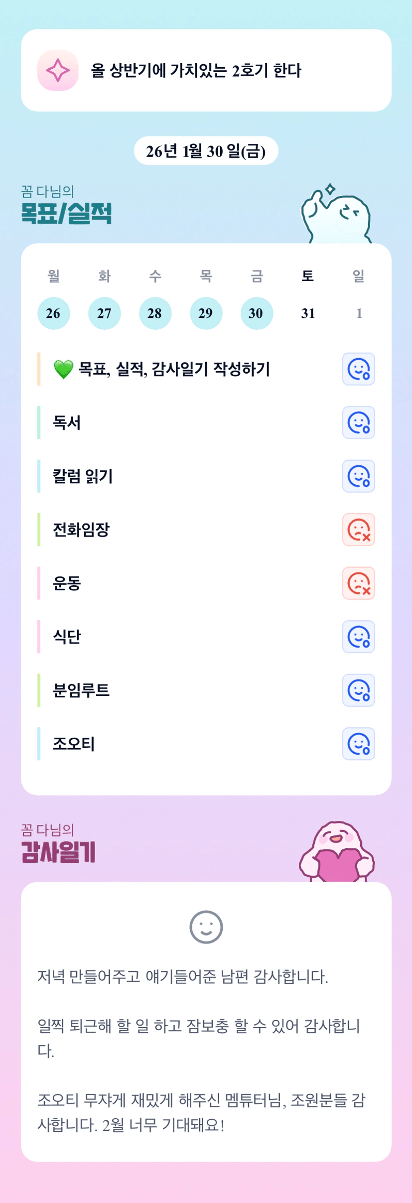
Task: Click the pink mascot holding a heart
Action: click(x=337, y=853)
